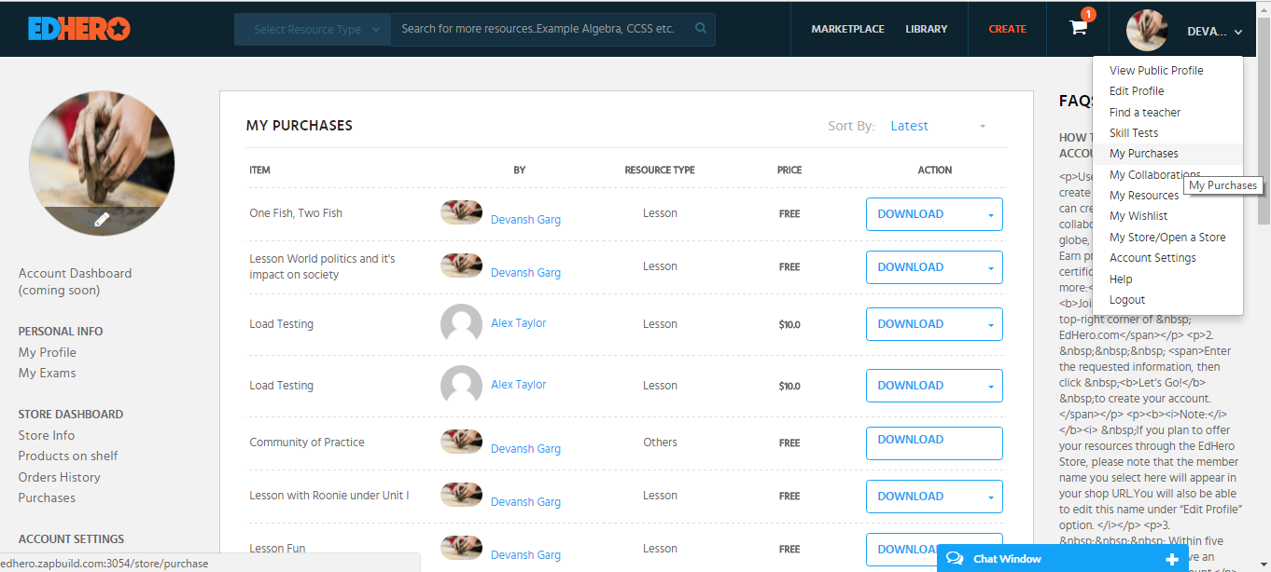Screen dimensions: 1271x572
Task: Open the Select Resource Type dropdown
Action: (313, 29)
